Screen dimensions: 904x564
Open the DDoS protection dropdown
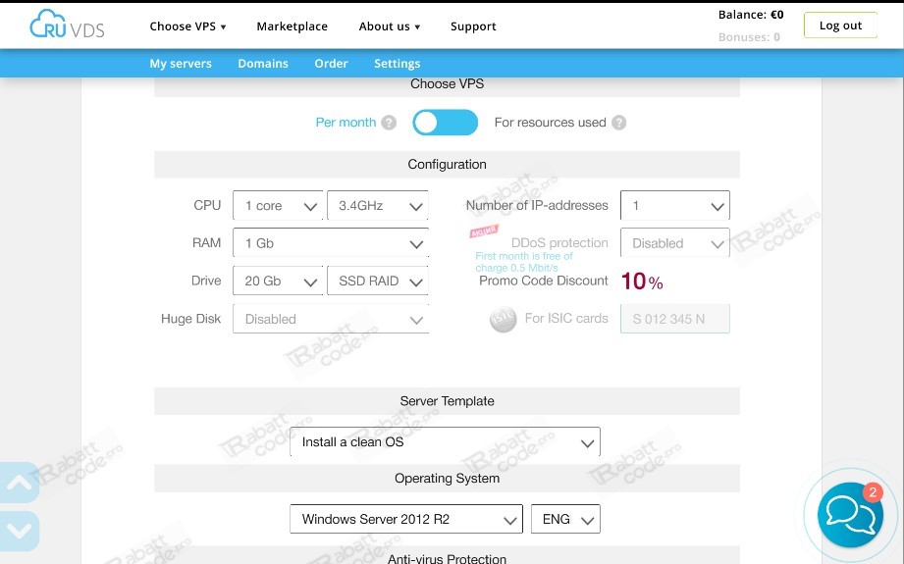pyautogui.click(x=675, y=243)
